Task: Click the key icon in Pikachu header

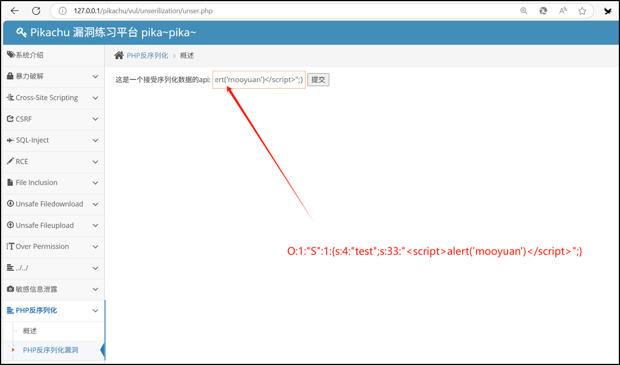Action: pyautogui.click(x=22, y=32)
